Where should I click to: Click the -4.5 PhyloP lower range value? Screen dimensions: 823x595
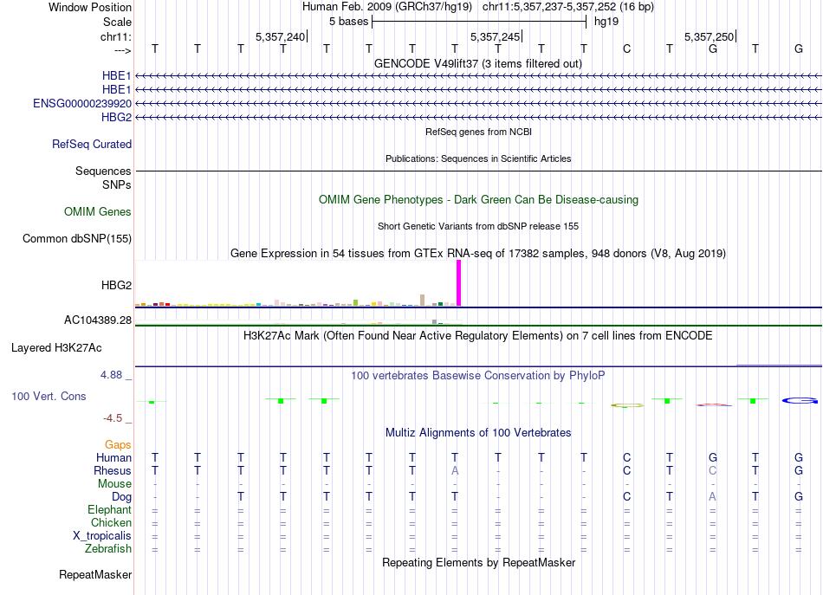coord(113,418)
